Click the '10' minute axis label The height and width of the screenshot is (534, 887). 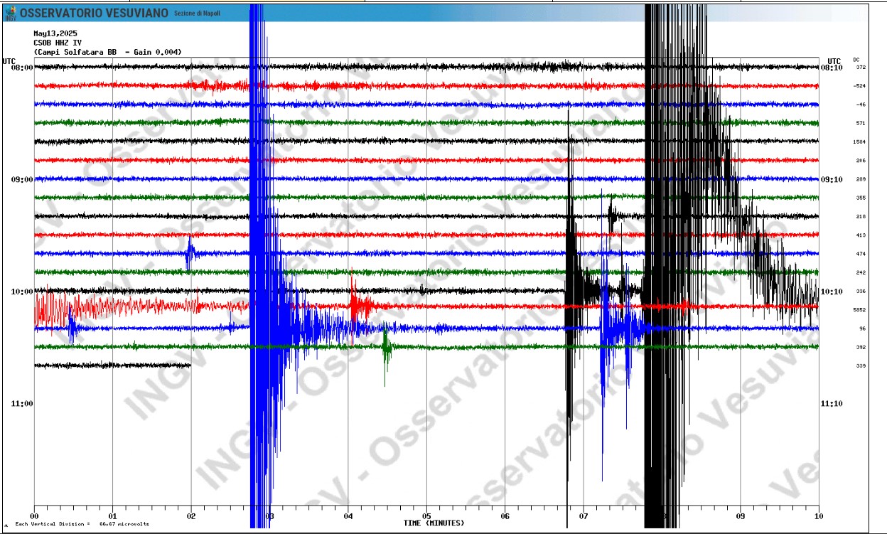click(818, 516)
